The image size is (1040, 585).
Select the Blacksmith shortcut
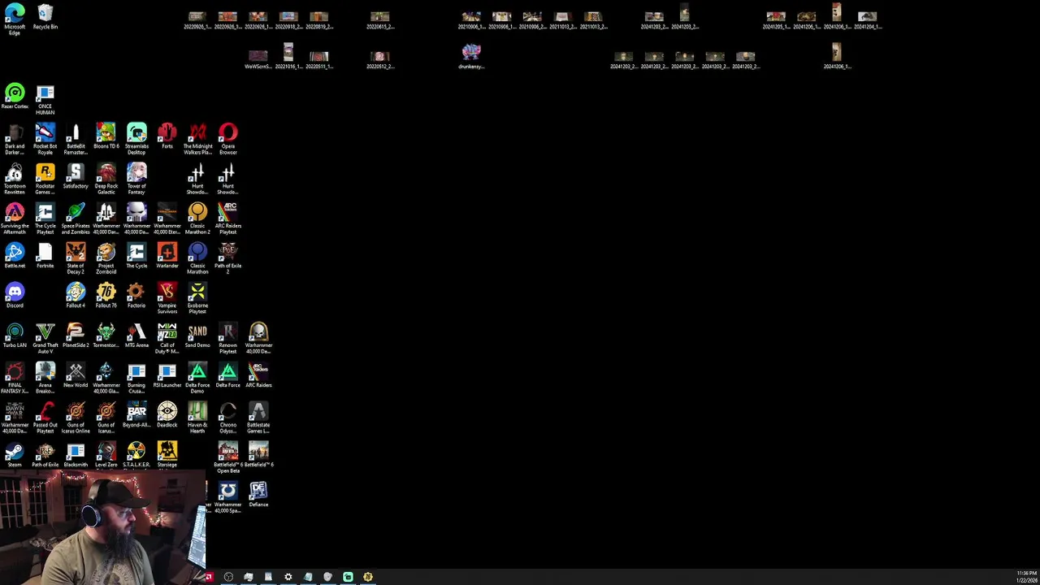(76, 454)
